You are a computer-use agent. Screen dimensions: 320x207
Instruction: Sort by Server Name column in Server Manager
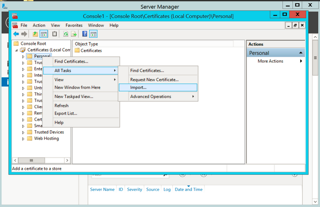pyautogui.click(x=102, y=190)
